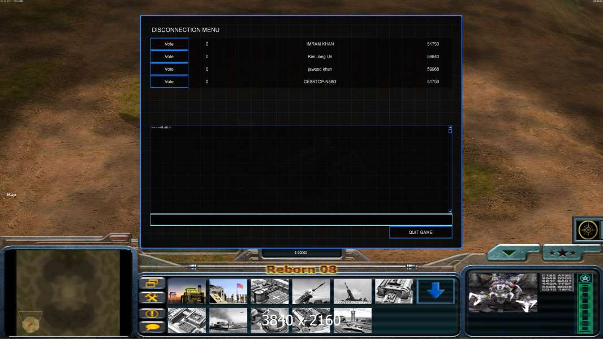
Task: Choose the missile launcher build icon
Action: (x=311, y=292)
